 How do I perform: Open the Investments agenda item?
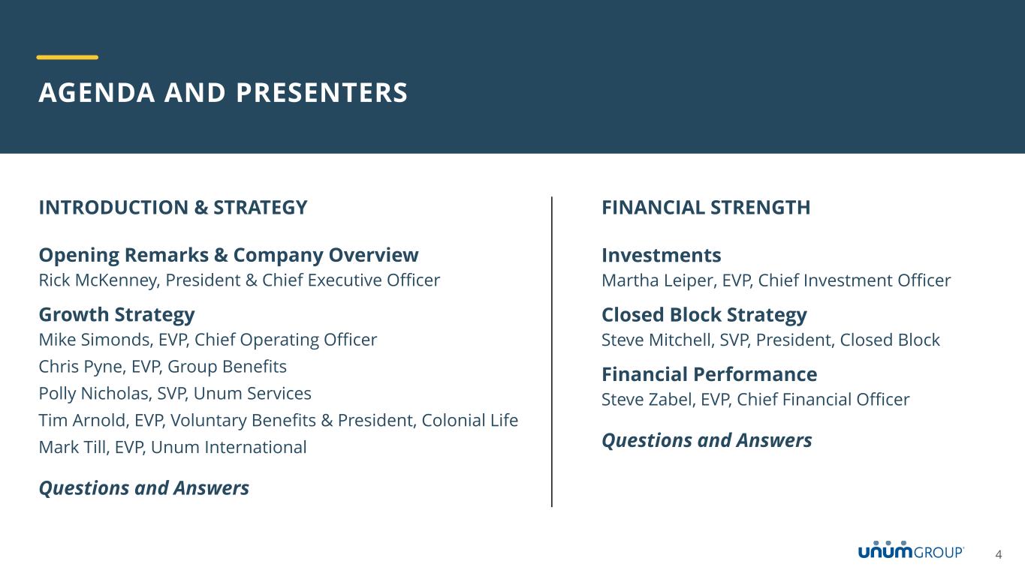click(x=661, y=256)
